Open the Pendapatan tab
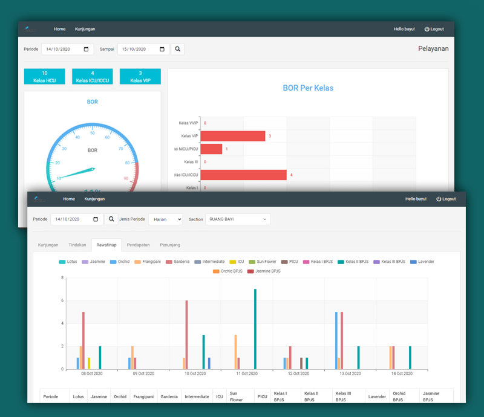Viewport: 484px width, 417px height. [139, 245]
